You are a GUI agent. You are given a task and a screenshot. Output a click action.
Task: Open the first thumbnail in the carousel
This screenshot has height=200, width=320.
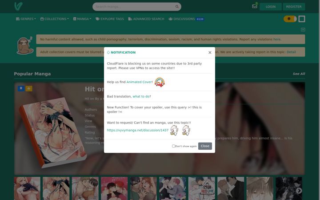pos(27,188)
